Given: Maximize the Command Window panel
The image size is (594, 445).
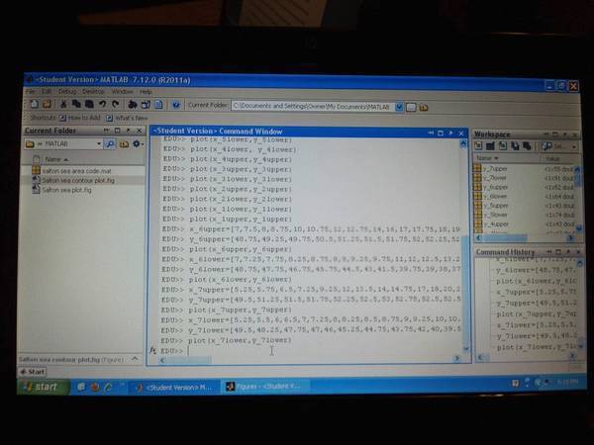Looking at the screenshot, I should (x=441, y=133).
